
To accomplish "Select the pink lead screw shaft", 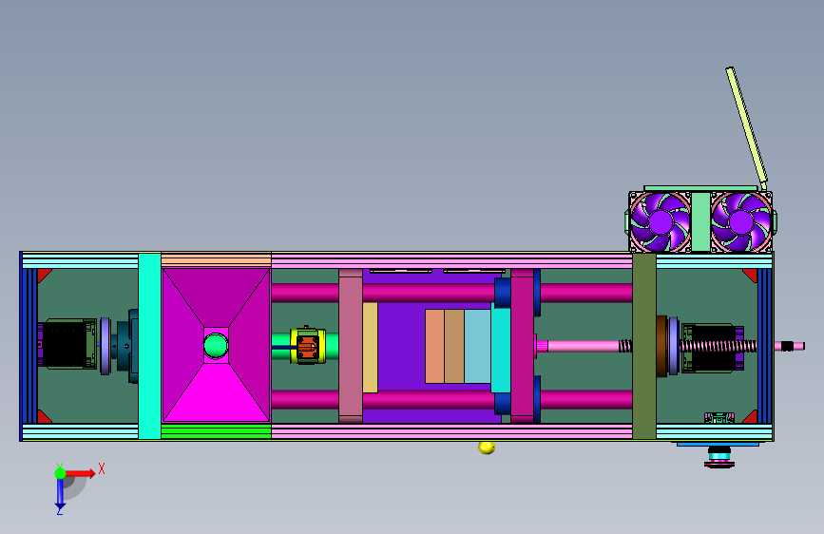I will coord(584,346).
